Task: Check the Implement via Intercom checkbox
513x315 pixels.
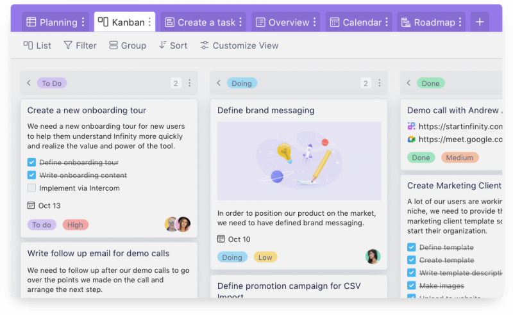Action: click(31, 188)
